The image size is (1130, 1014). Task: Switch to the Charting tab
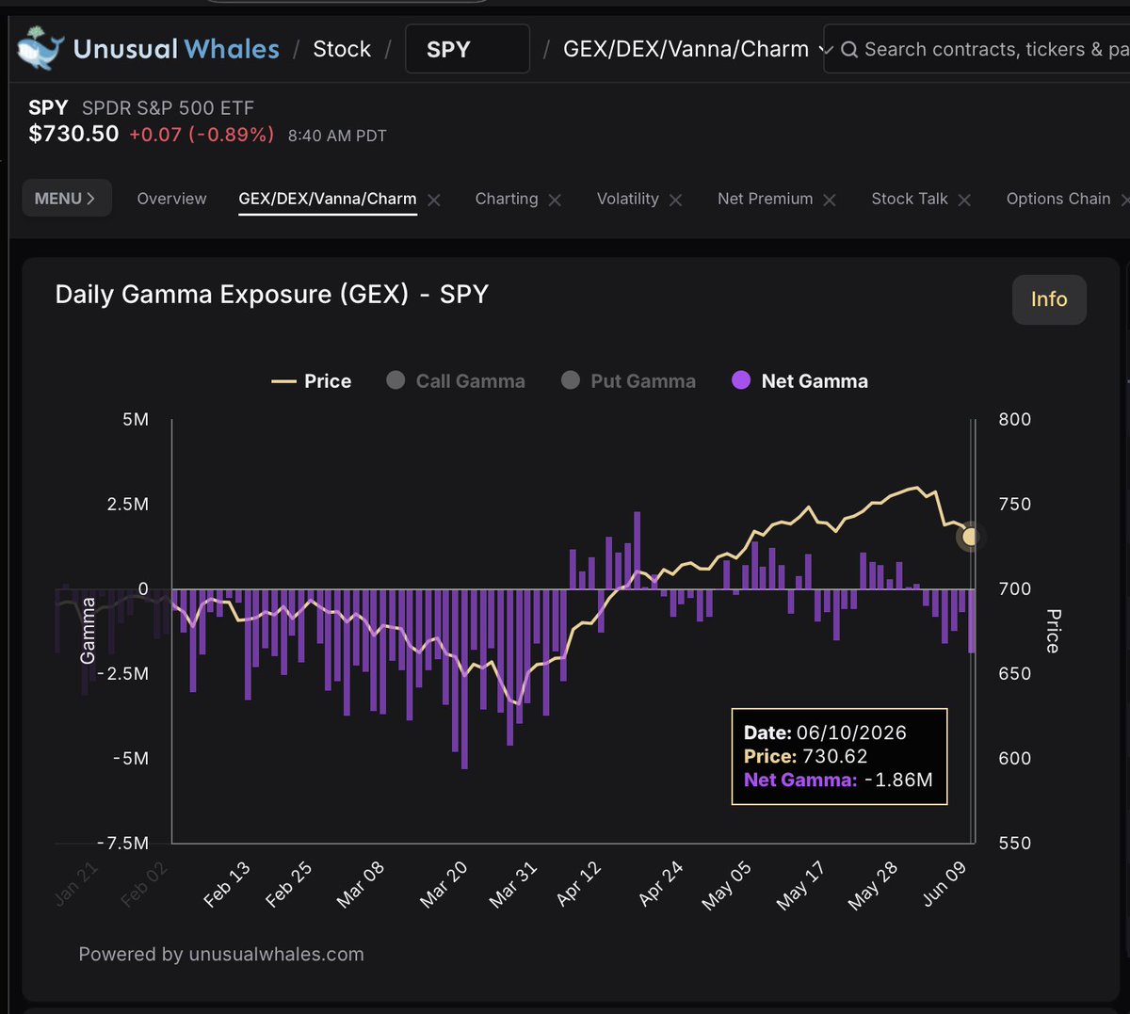click(x=507, y=199)
